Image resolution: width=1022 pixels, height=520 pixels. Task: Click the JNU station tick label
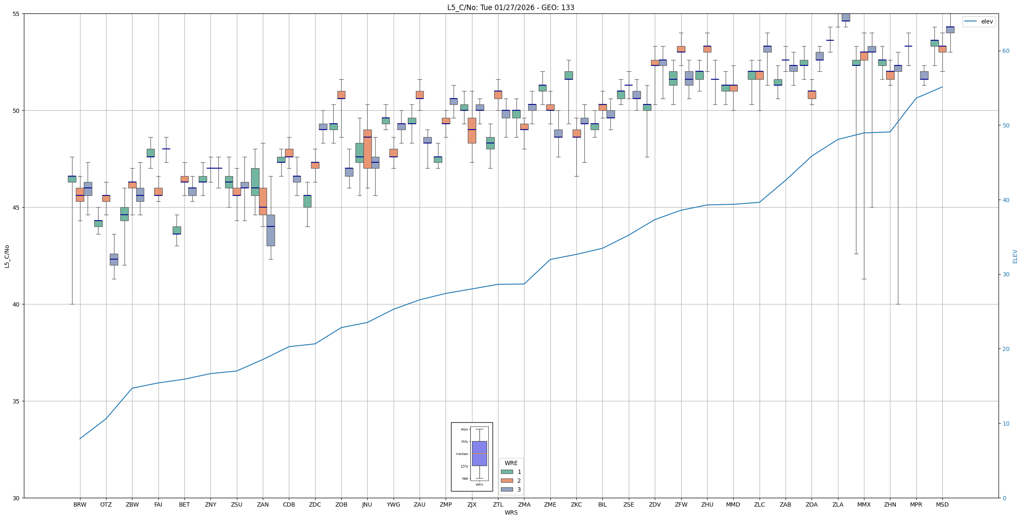(367, 504)
